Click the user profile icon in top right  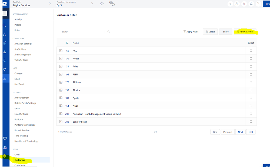(237, 4)
